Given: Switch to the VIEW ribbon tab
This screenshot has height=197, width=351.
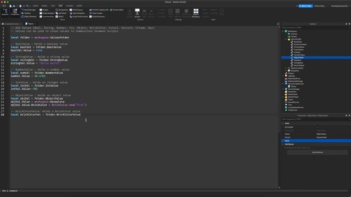Looking at the screenshot, I should click(60, 6).
